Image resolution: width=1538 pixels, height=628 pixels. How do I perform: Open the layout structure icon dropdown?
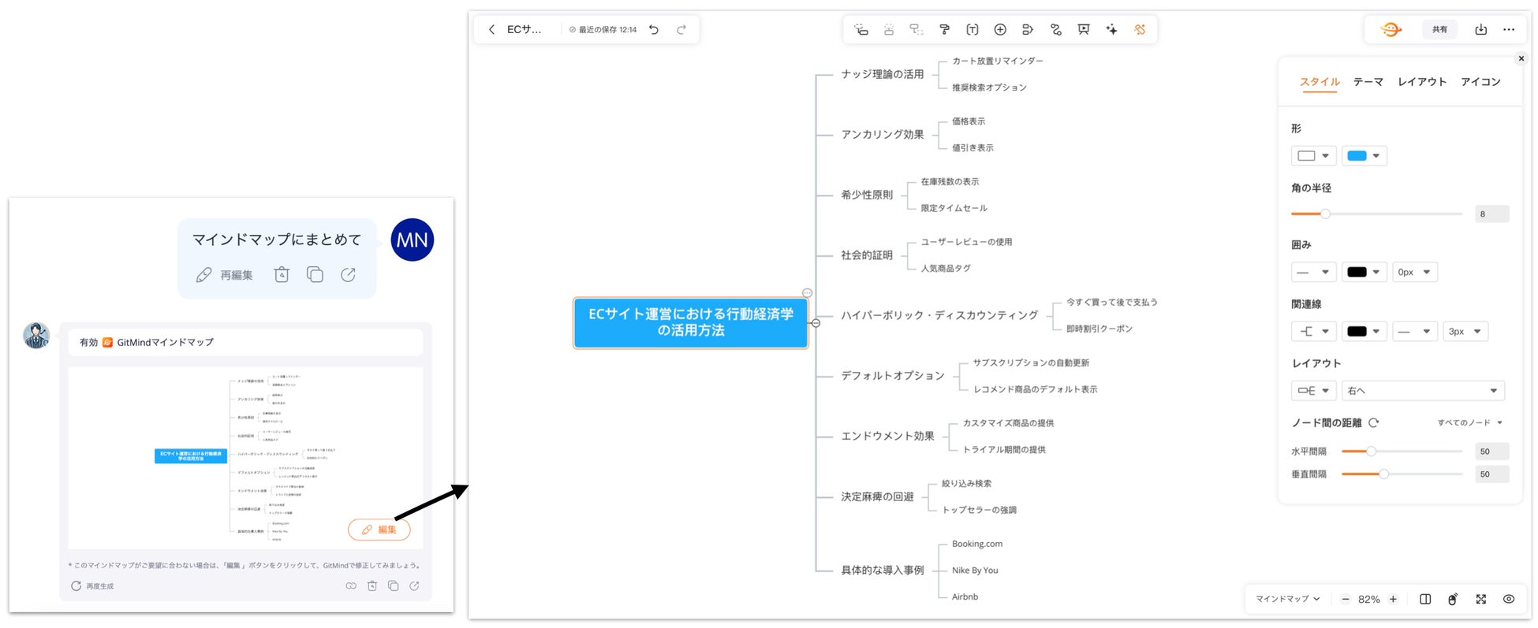tap(1313, 391)
